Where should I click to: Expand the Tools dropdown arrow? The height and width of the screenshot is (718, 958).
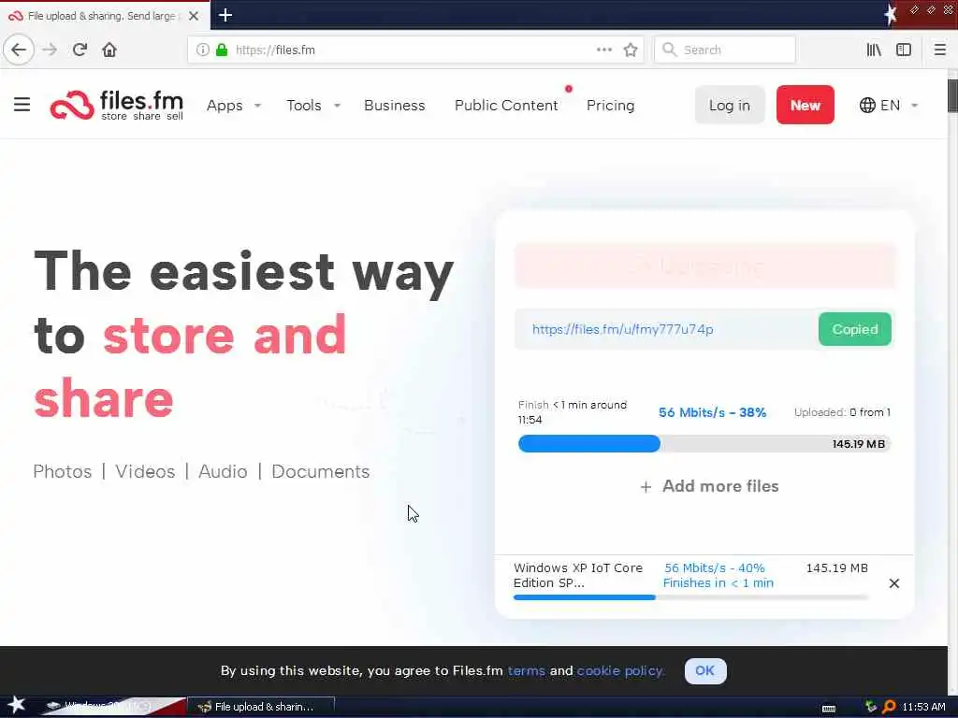coord(337,106)
